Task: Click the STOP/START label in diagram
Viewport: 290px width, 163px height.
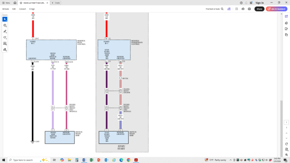Action: [x=121, y=148]
